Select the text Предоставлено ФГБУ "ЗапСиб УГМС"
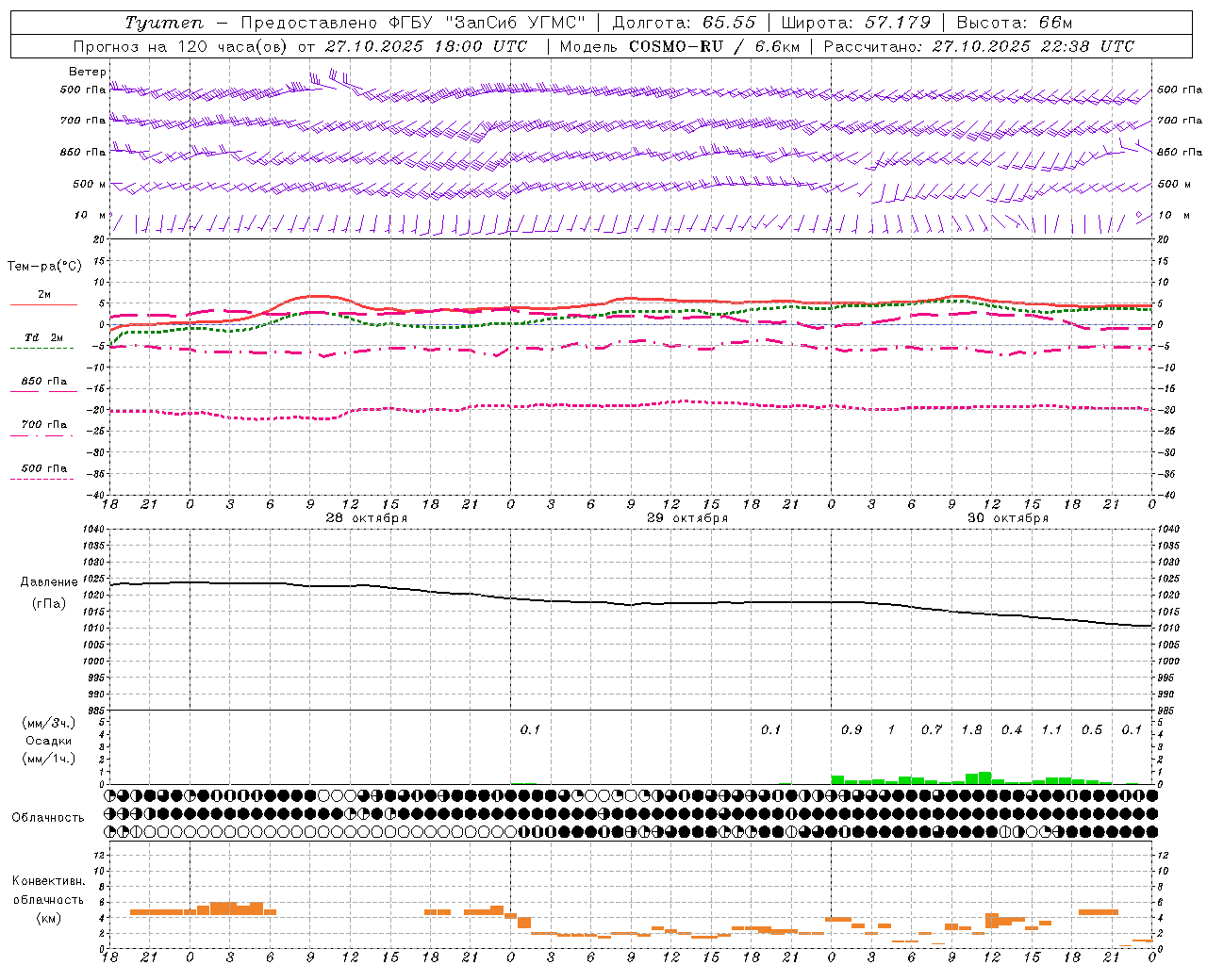 point(413,23)
